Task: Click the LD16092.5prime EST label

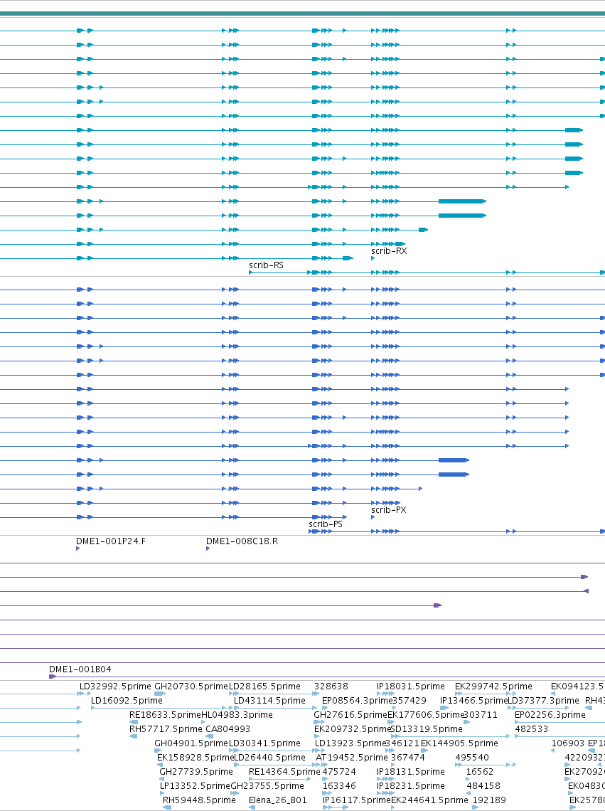Action: 127,700
